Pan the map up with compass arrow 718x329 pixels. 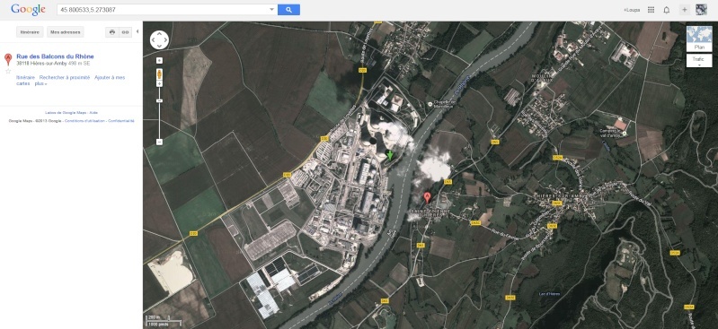coord(159,34)
